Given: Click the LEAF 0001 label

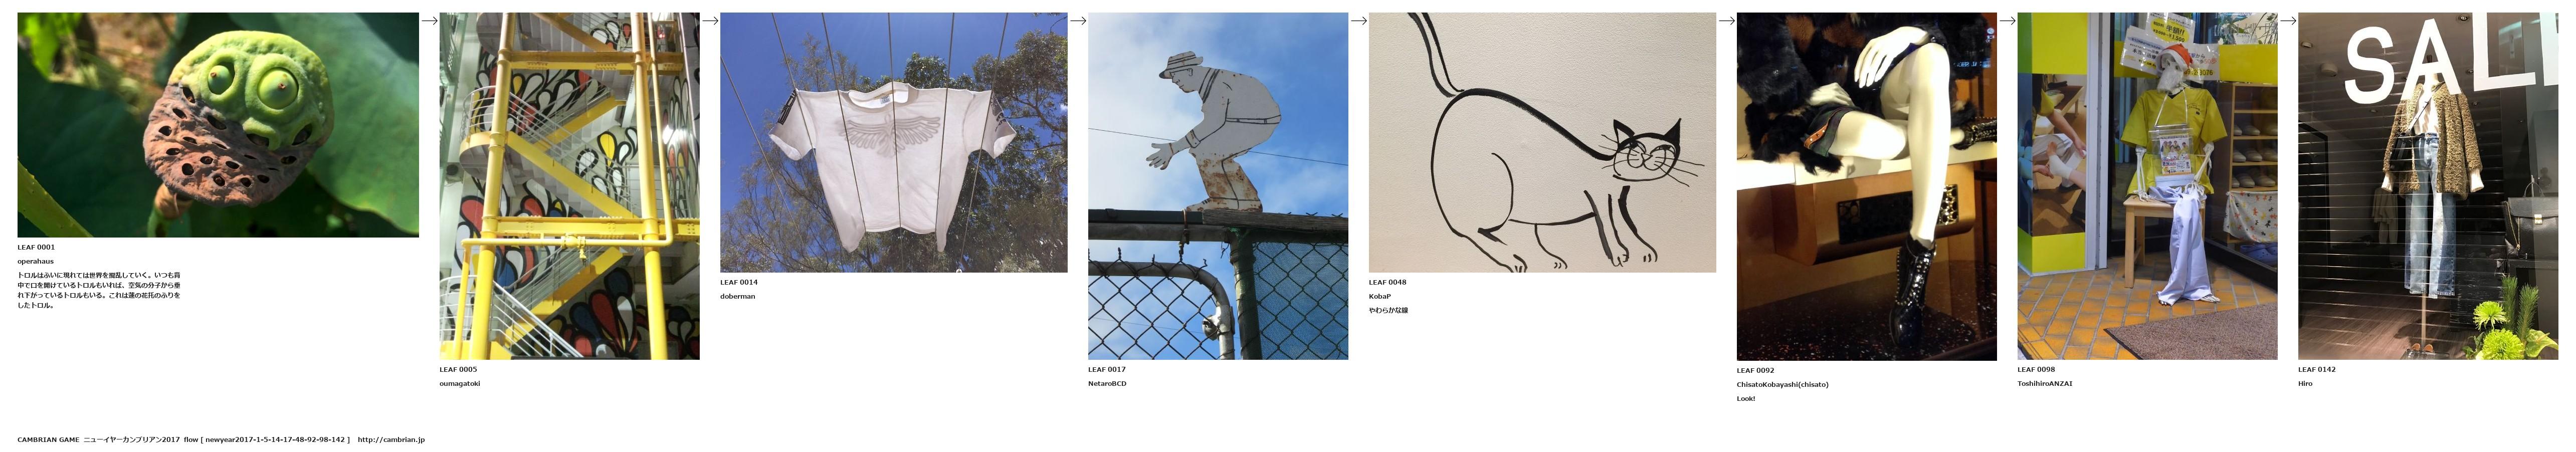Looking at the screenshot, I should (x=36, y=247).
